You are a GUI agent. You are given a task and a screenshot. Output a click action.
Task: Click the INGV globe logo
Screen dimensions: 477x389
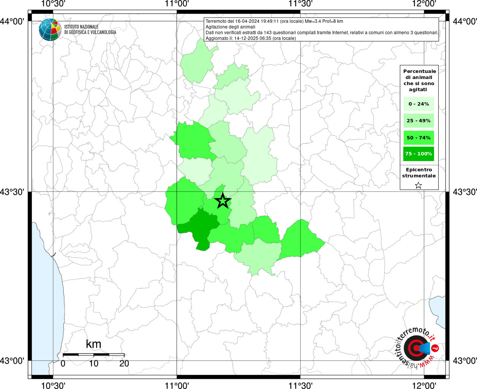[50, 30]
